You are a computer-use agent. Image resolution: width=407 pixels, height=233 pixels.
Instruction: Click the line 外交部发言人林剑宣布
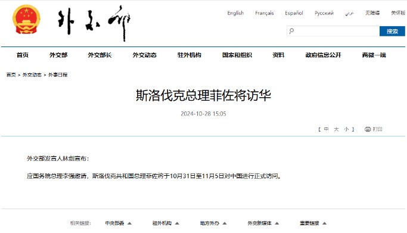click(x=58, y=159)
